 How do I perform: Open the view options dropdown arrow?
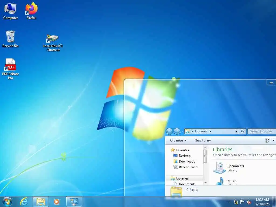tap(273, 140)
